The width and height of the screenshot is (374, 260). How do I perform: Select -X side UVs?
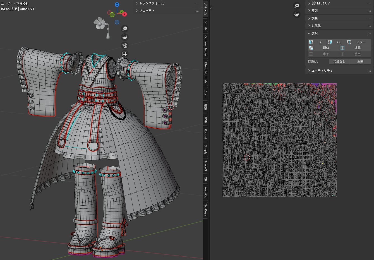317,42
